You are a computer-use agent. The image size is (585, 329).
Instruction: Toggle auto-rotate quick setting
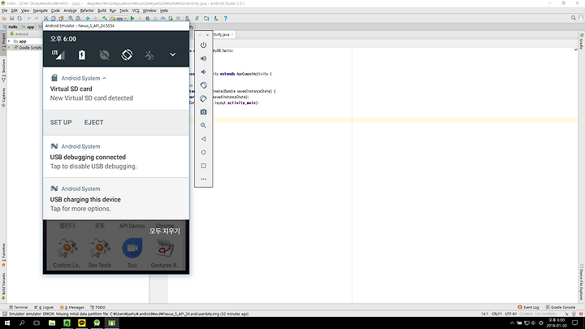pyautogui.click(x=127, y=55)
